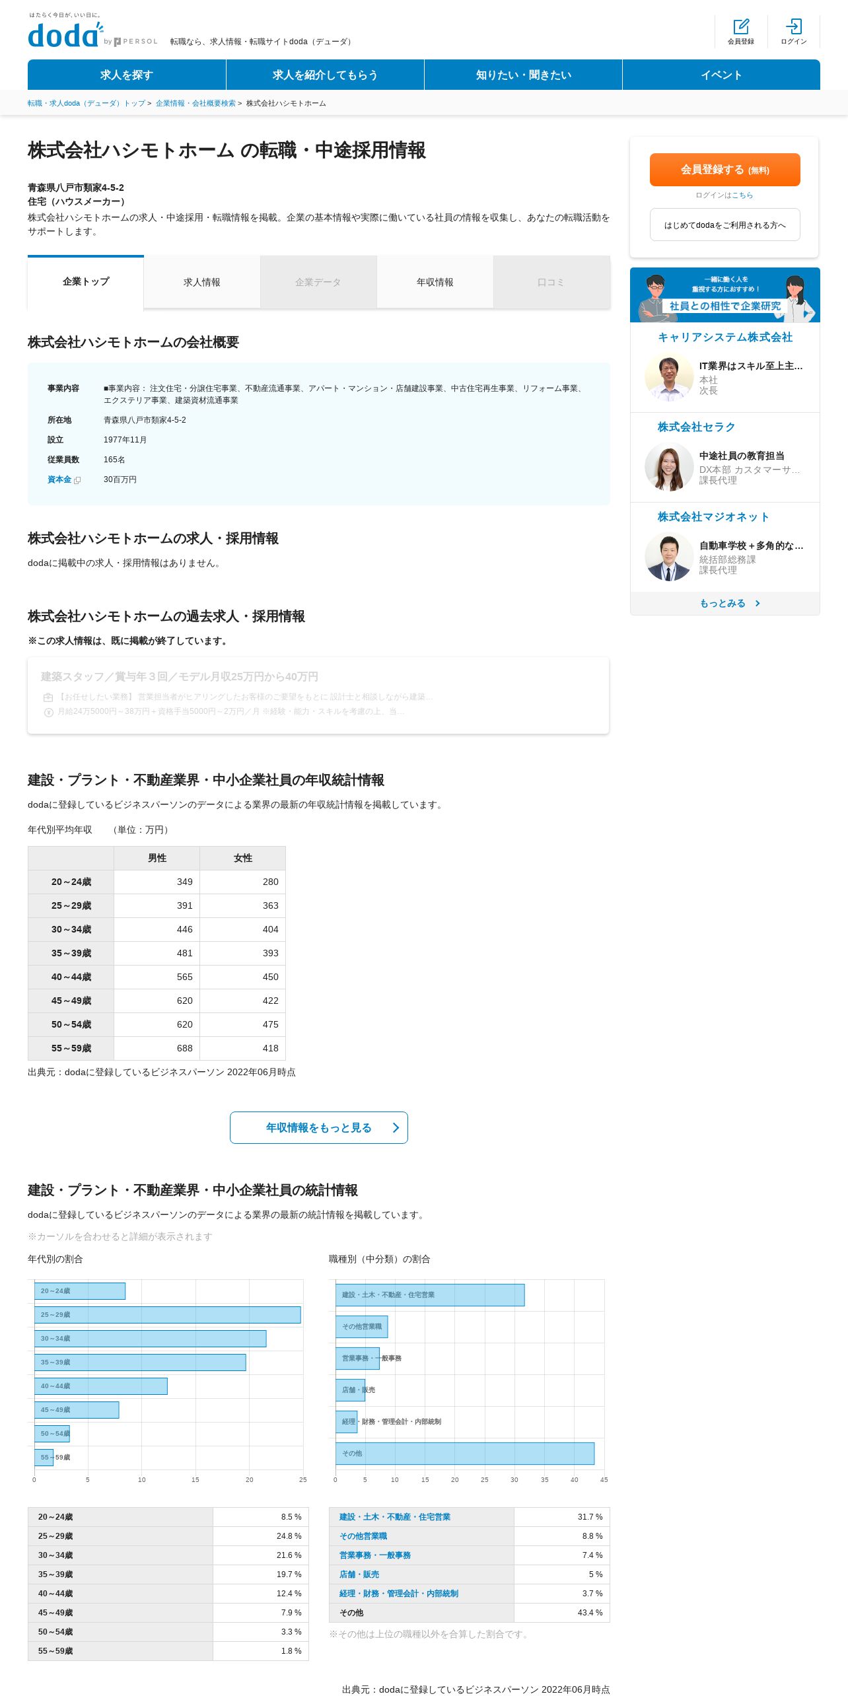Viewport: 848px width, 1696px height.
Task: Open the 求人を探す navigation menu
Action: pos(127,75)
